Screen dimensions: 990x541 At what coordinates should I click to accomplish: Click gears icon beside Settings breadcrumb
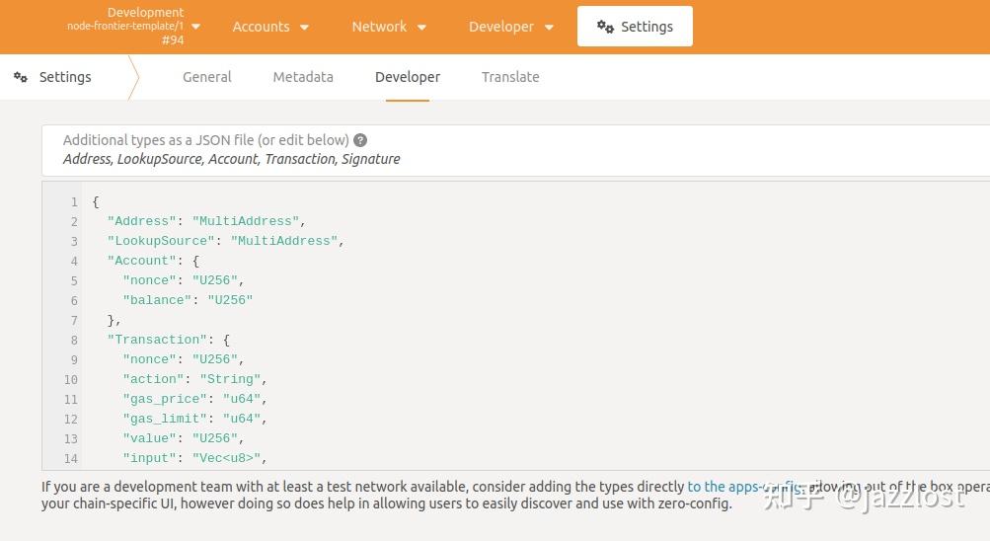point(21,77)
